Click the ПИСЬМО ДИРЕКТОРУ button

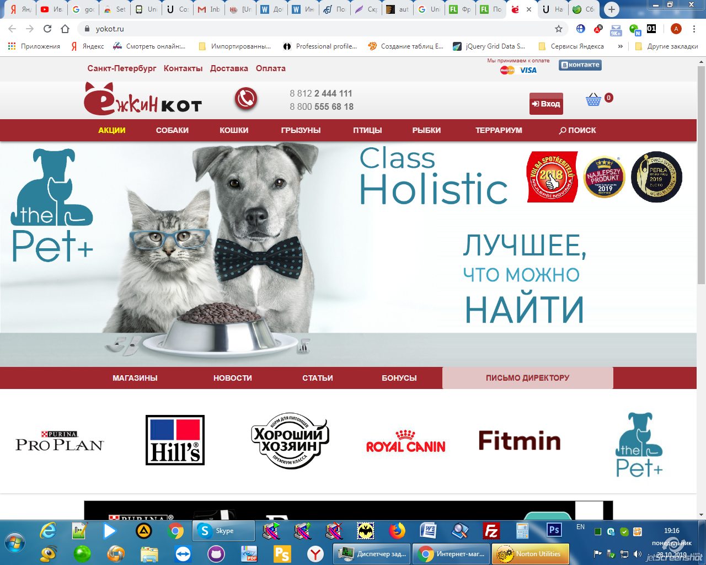[x=528, y=378]
